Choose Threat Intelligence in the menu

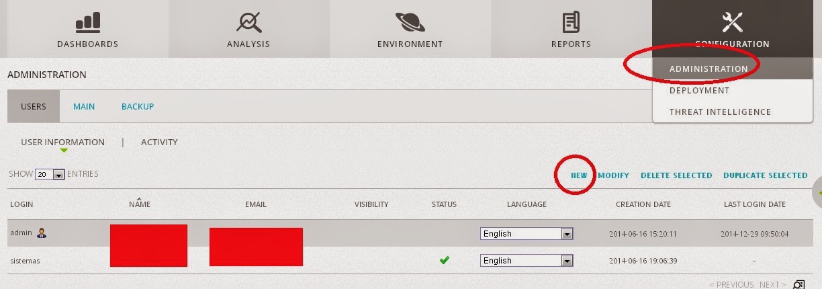click(x=720, y=112)
